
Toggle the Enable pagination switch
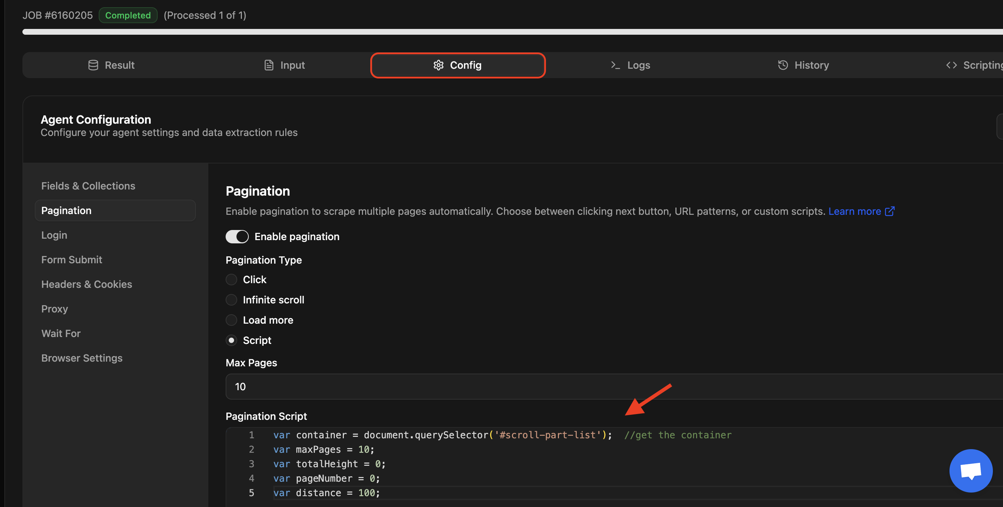tap(237, 237)
